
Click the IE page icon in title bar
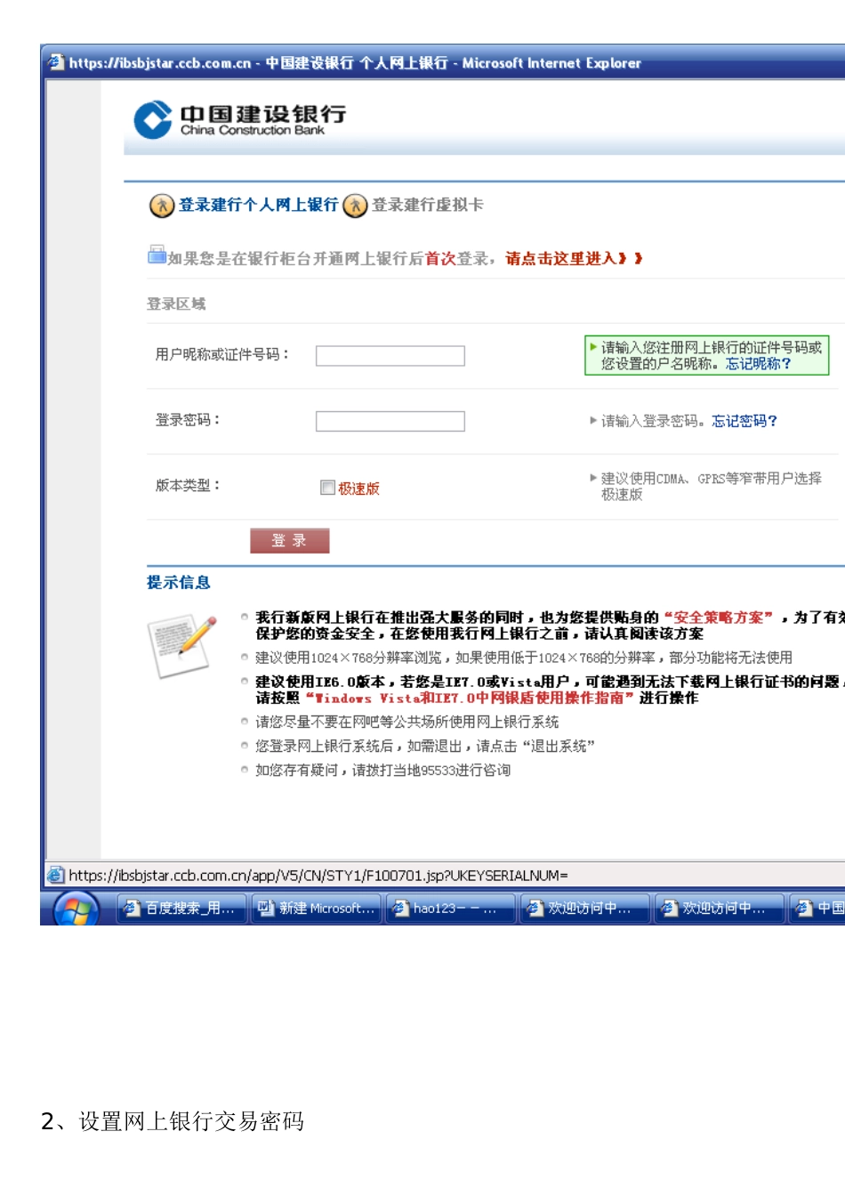tap(56, 62)
